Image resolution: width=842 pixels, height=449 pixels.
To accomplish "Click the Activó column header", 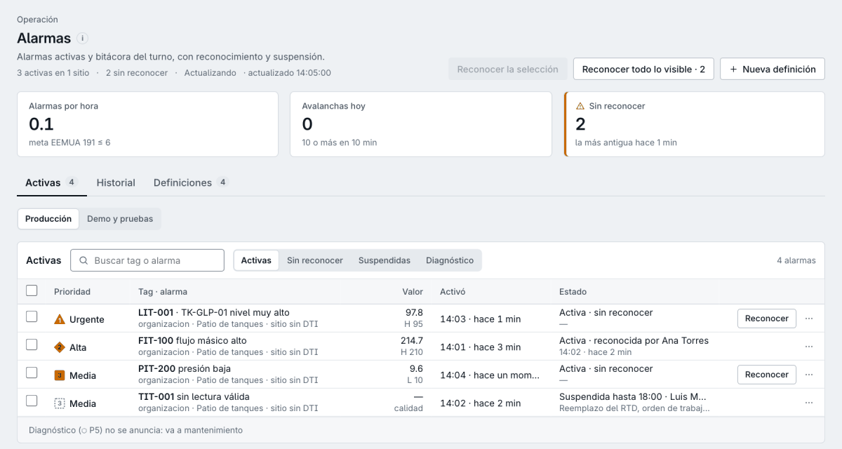I will click(453, 292).
